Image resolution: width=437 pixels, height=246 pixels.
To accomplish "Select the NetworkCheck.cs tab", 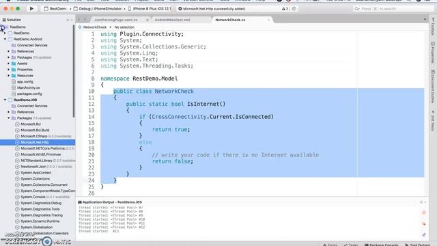I will click(x=230, y=20).
